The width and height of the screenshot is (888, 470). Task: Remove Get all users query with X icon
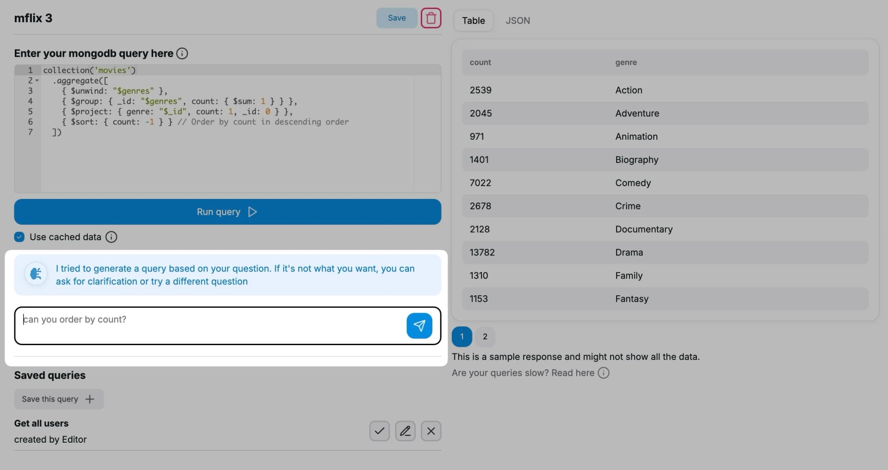point(431,431)
